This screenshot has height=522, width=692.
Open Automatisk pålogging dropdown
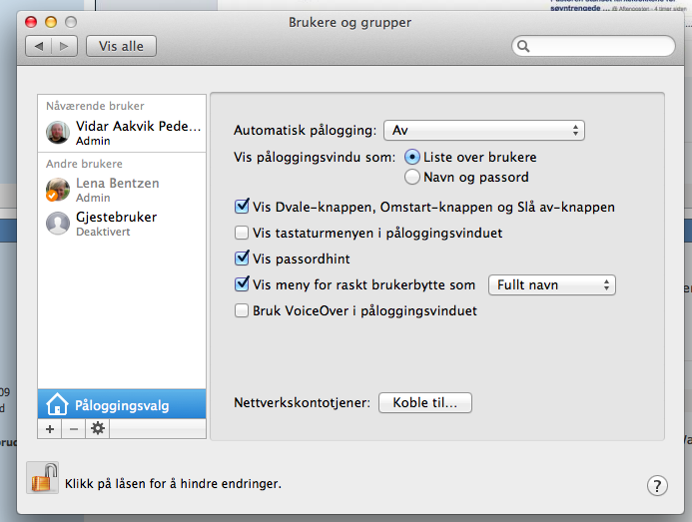tap(484, 130)
